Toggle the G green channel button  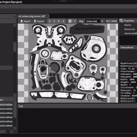[54, 21]
